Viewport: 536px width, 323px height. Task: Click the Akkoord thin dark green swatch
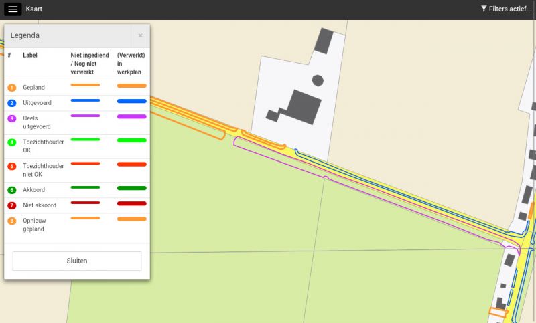click(x=86, y=187)
